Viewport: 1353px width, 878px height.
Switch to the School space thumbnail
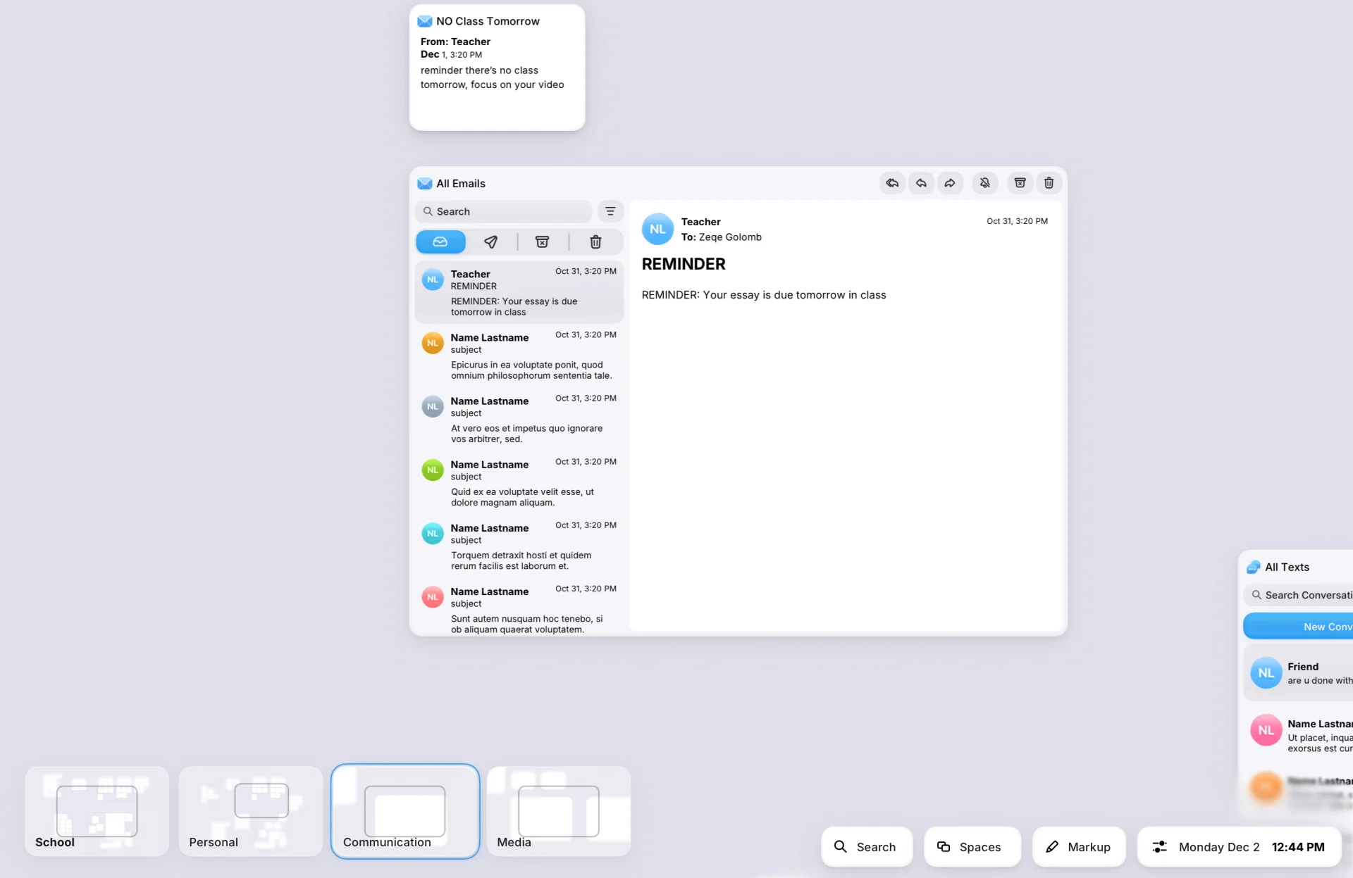pos(97,811)
